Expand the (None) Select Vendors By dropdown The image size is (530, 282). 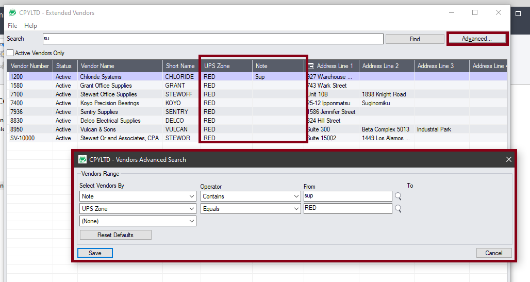point(191,221)
